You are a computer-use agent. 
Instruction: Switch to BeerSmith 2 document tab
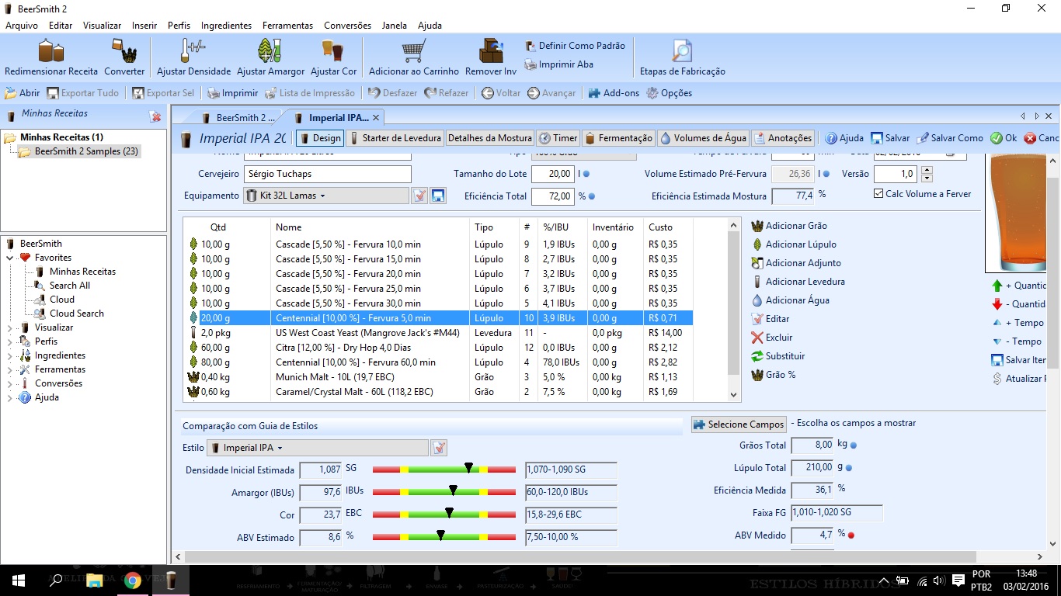tap(238, 118)
